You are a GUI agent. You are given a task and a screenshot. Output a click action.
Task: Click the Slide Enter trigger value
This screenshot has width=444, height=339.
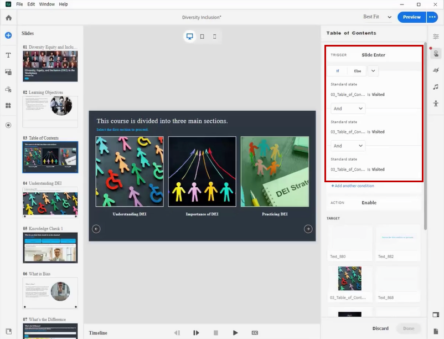tap(373, 55)
